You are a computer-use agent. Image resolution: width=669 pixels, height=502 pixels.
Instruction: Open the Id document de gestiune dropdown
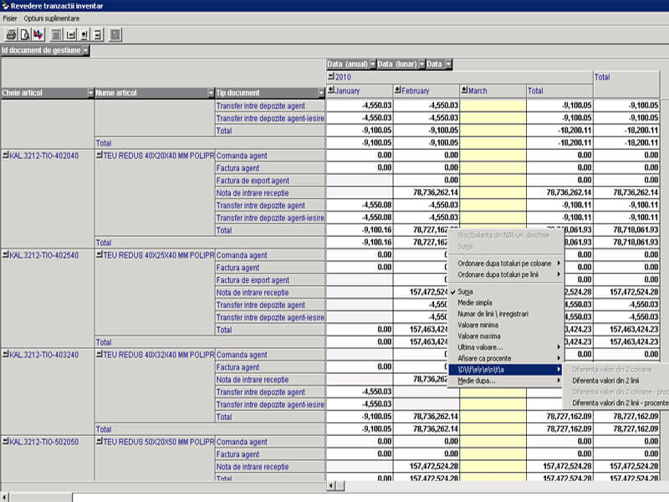click(x=85, y=50)
